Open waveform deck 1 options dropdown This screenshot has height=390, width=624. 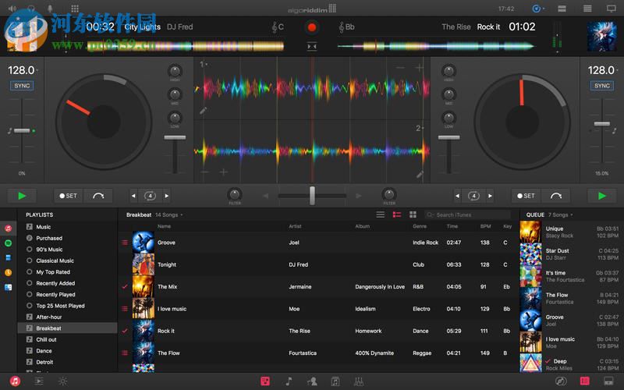pyautogui.click(x=204, y=64)
